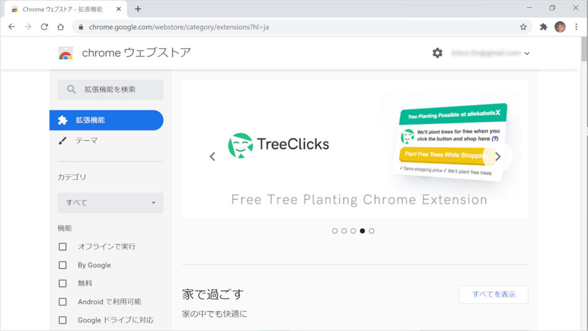Screen dimensions: 588x331
Task: Open Chrome's three-dot menu
Action: (x=576, y=26)
